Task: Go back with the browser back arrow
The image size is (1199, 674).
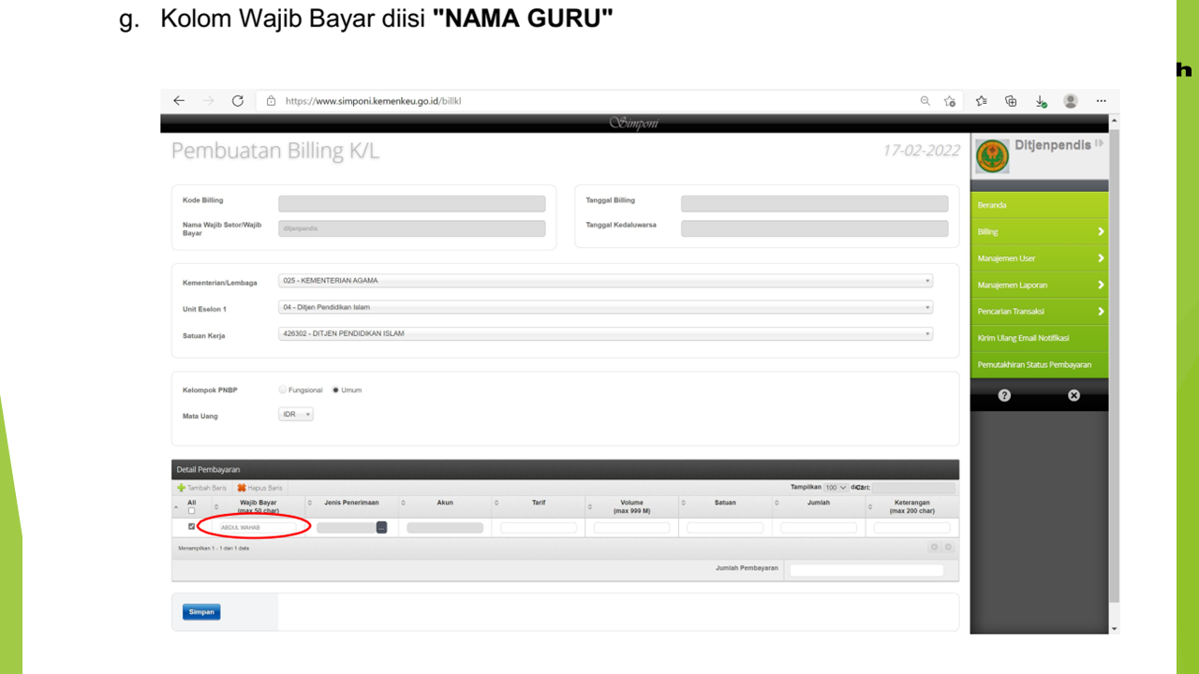Action: coord(179,101)
